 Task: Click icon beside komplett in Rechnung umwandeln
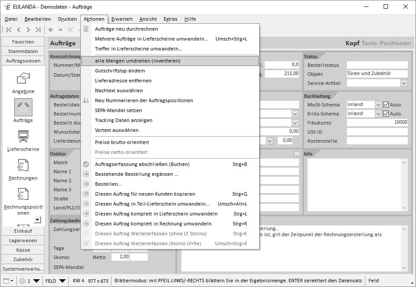[86, 224]
